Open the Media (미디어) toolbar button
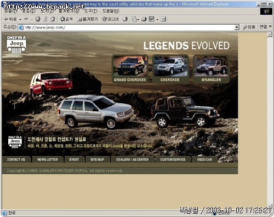Viewport: 274px width, 217px height. pos(110,19)
